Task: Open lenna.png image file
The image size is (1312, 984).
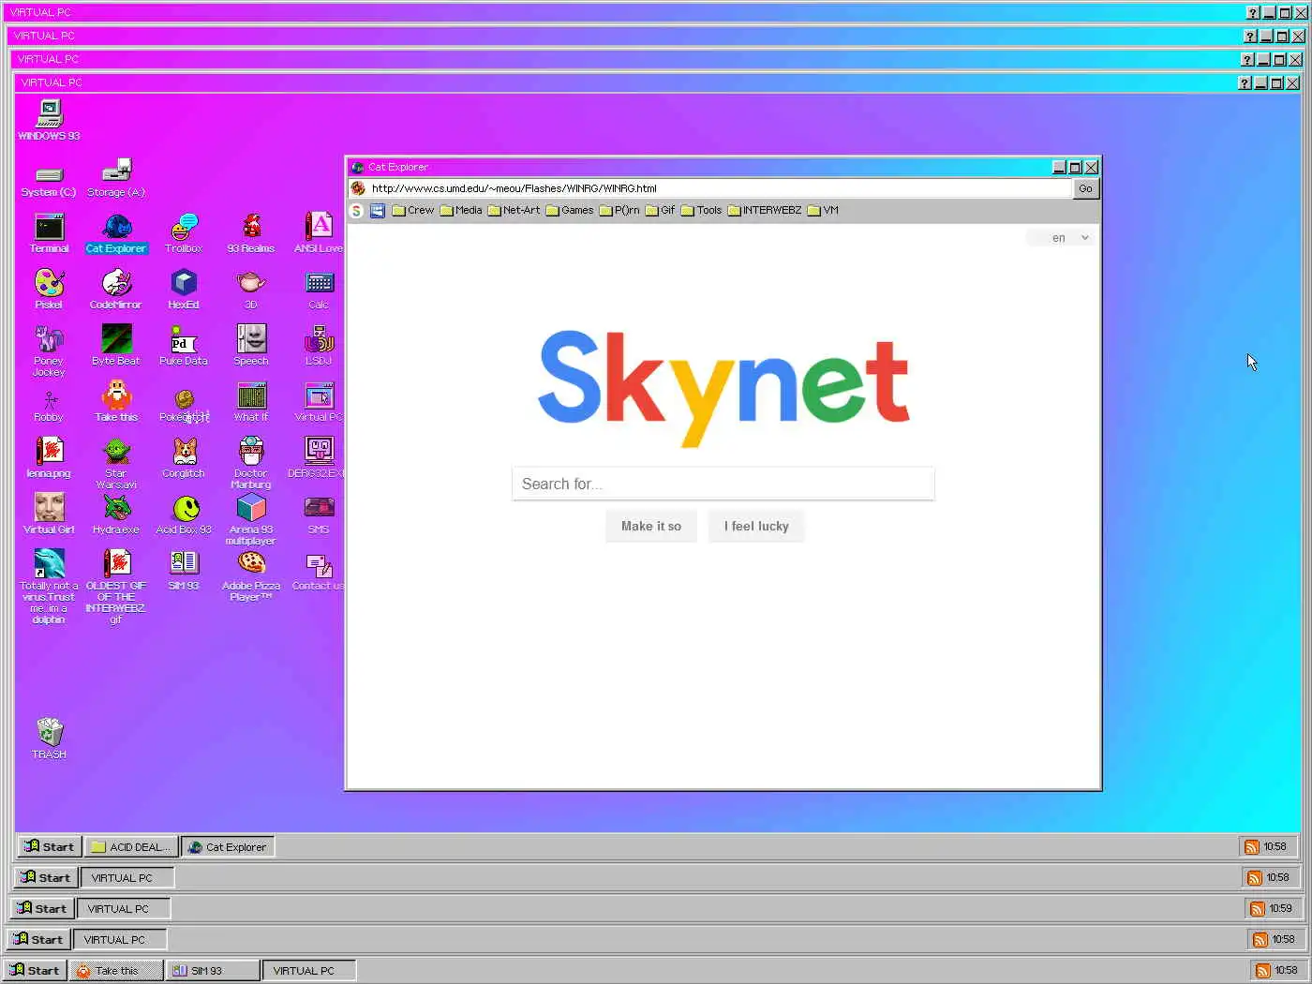Action: (49, 458)
